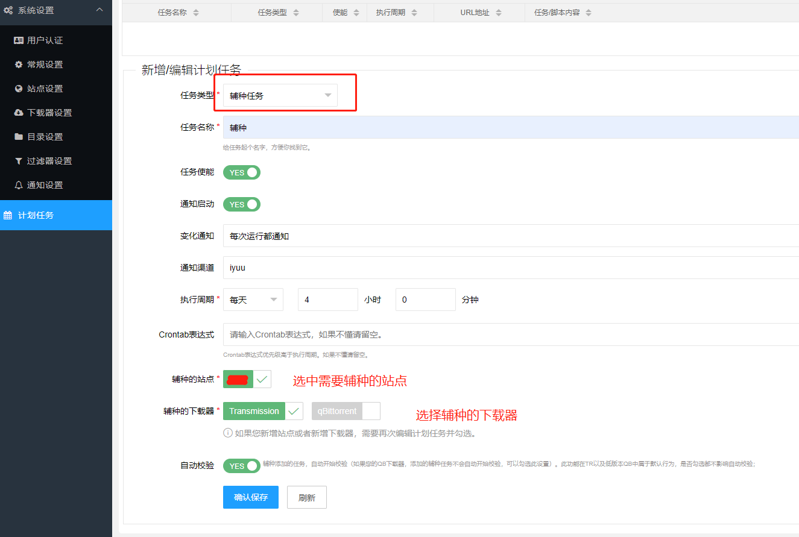
Task: Click the 确认保存 save button
Action: coord(250,497)
